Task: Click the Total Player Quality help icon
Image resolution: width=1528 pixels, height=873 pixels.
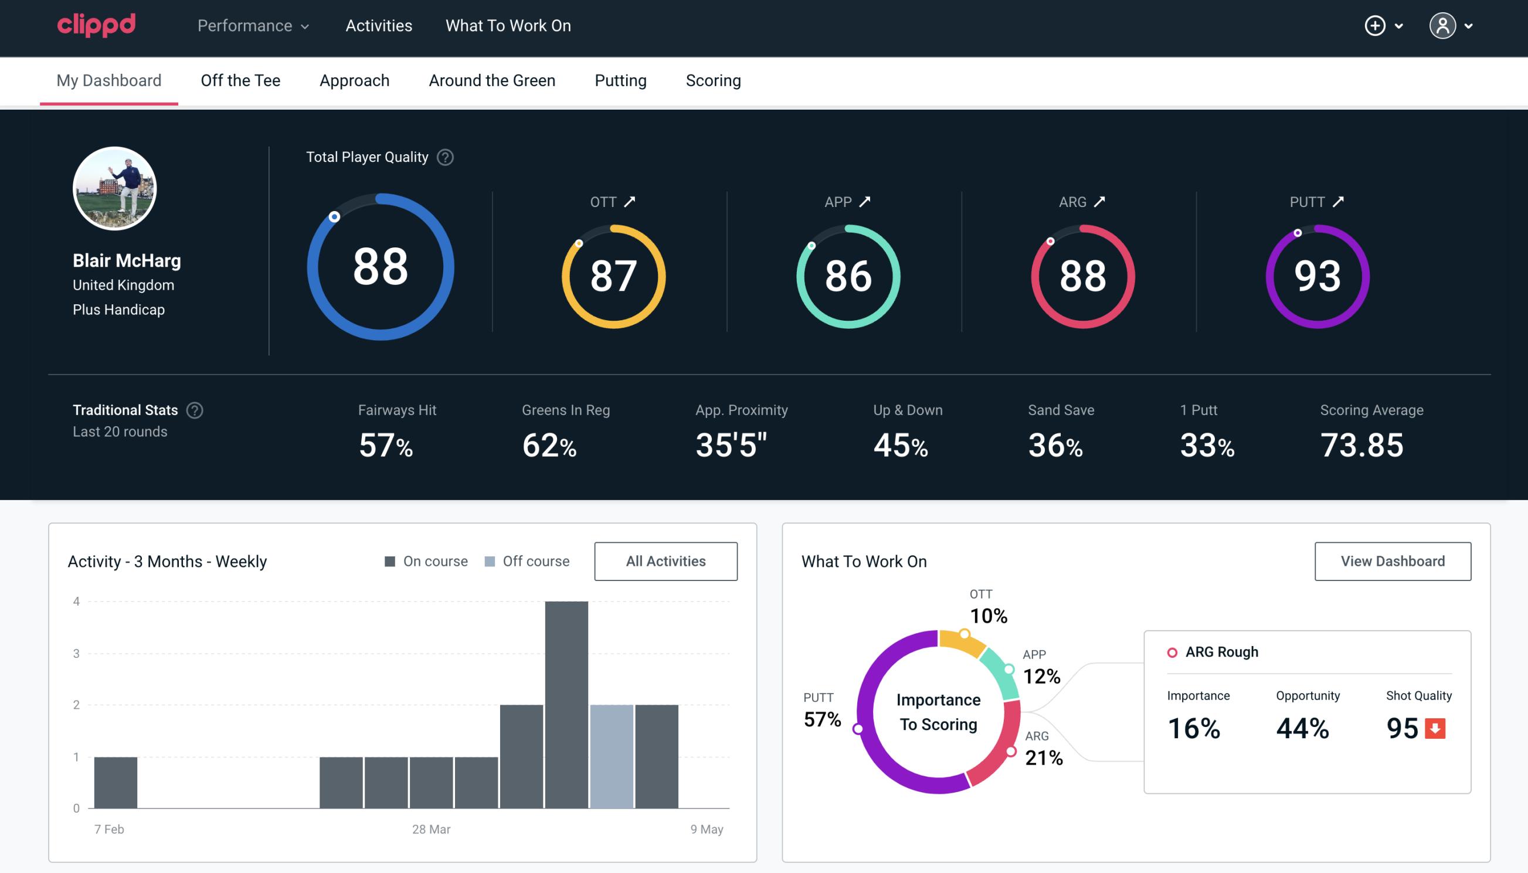Action: (x=444, y=157)
